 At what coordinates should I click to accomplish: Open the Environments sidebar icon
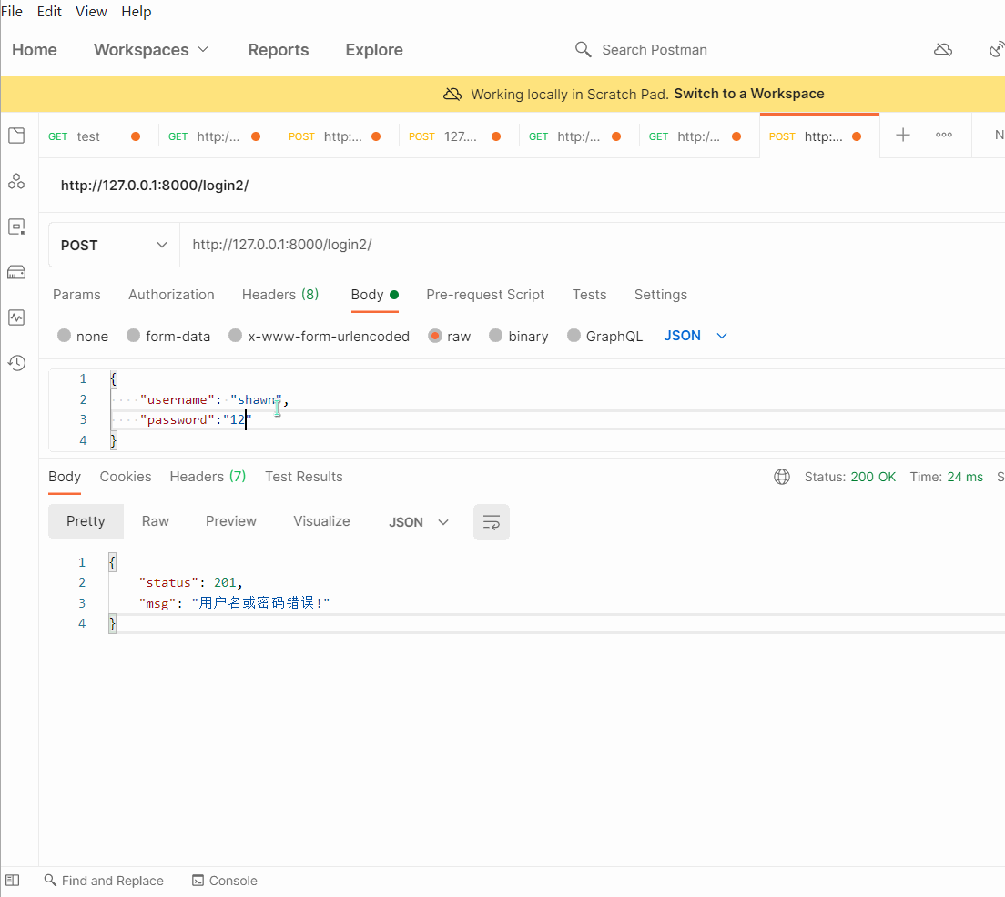(16, 227)
